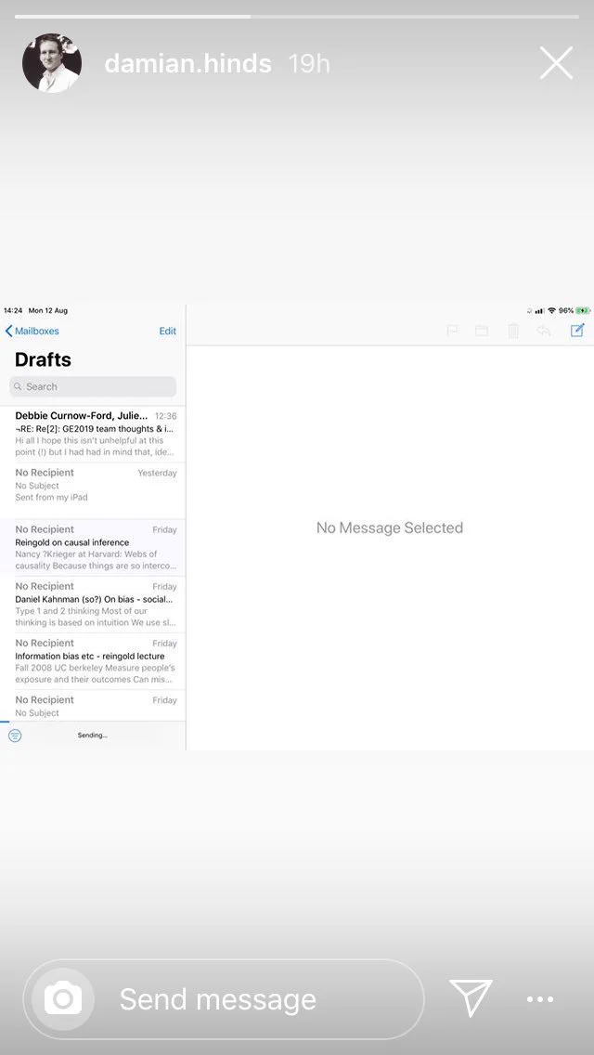Open the three-dots more options menu
The height and width of the screenshot is (1055, 594).
click(540, 999)
